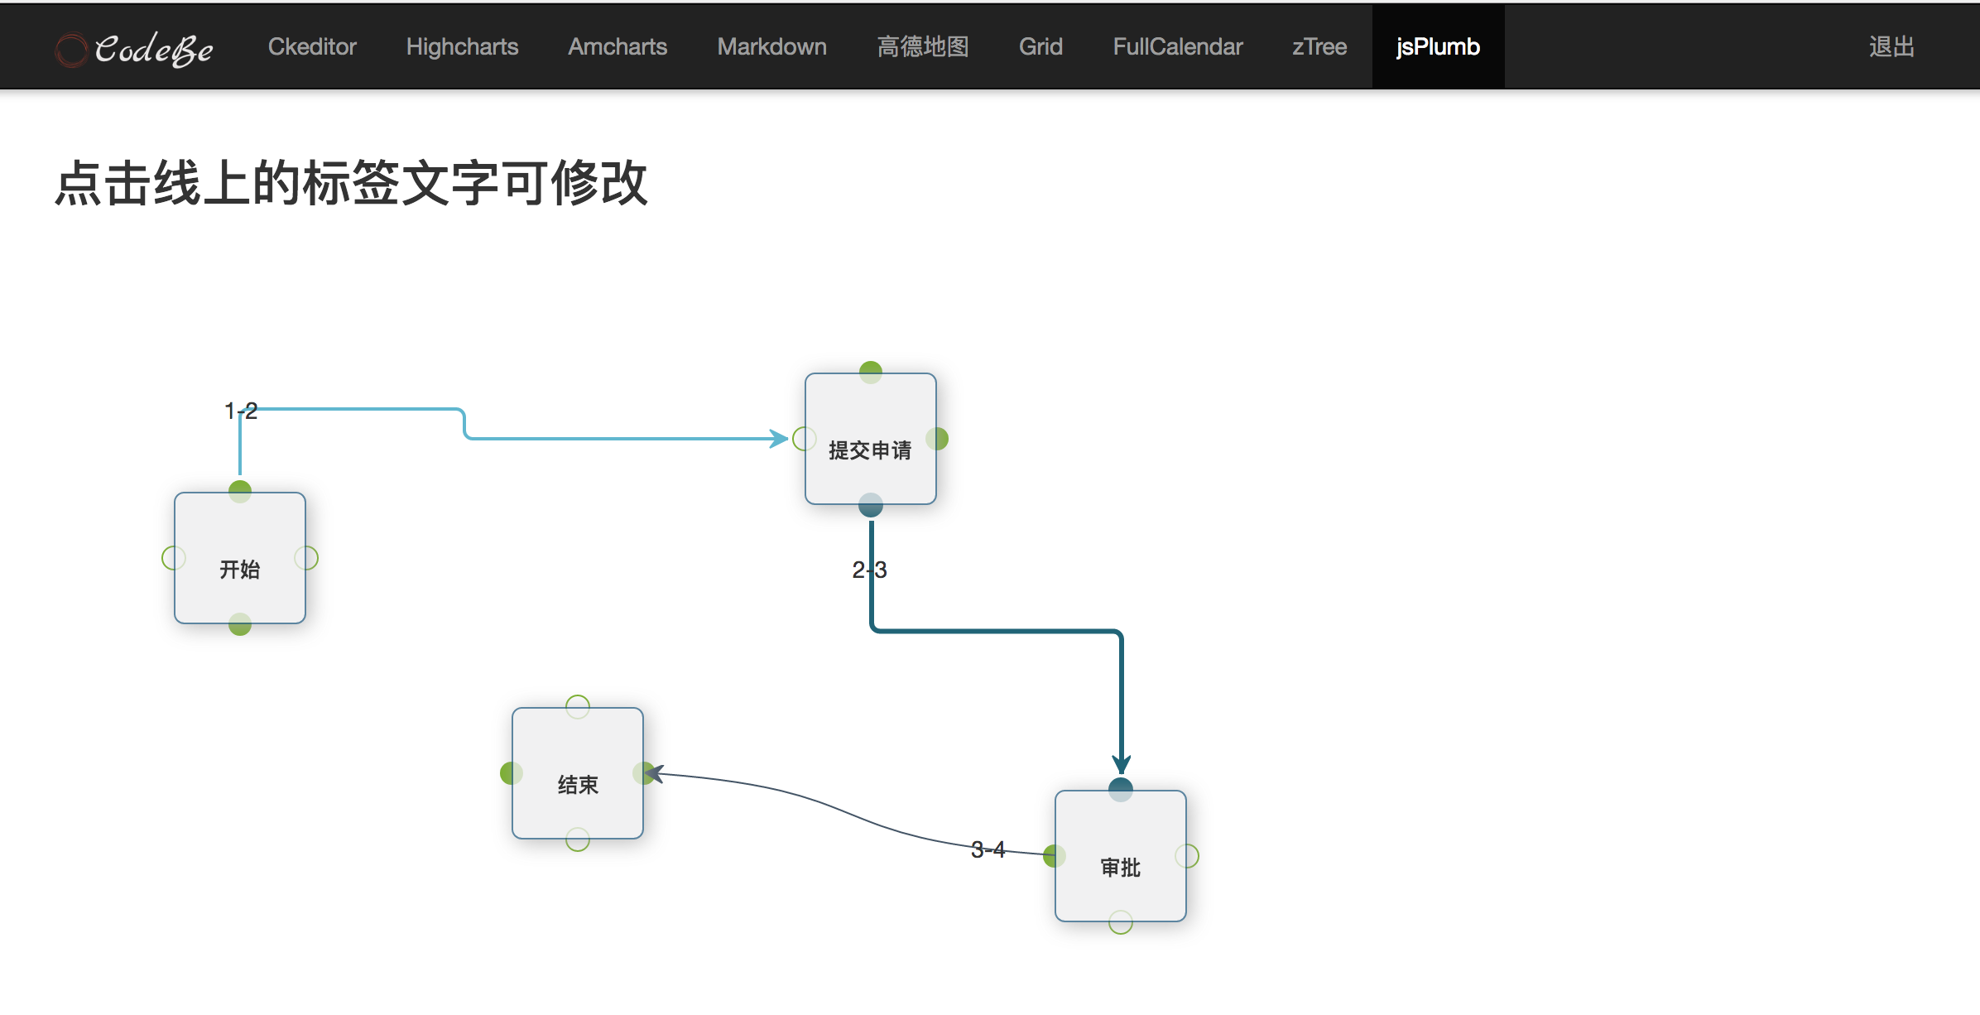
Task: Edit the 1-2 connection label
Action: (x=241, y=411)
